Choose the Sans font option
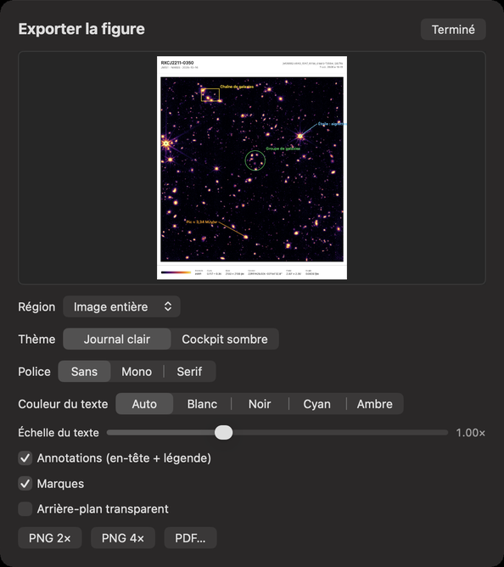 (x=84, y=372)
